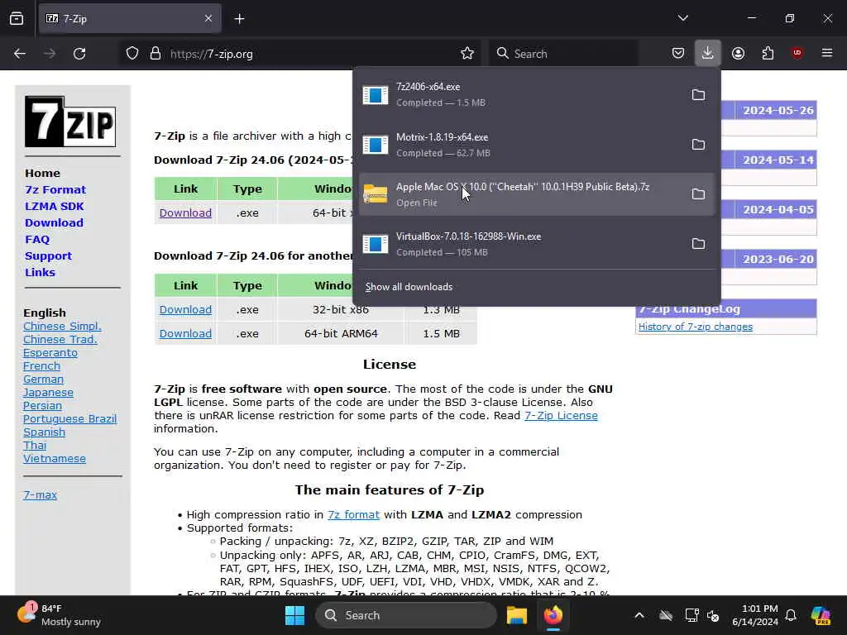Click the 7-Zip tab title

[x=75, y=19]
